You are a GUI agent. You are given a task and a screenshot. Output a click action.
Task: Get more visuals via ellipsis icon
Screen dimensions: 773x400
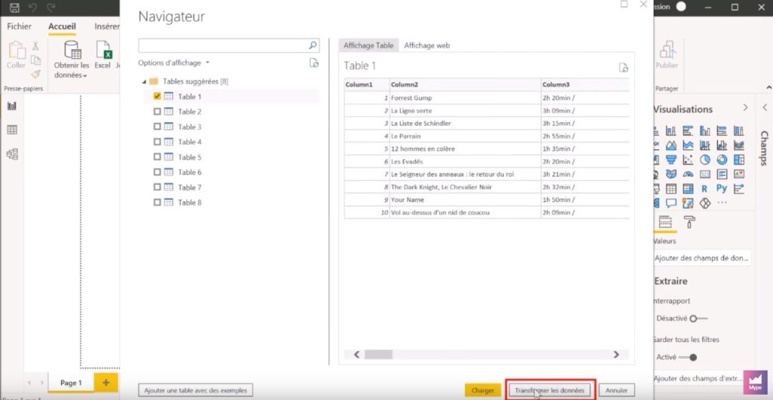coord(722,203)
